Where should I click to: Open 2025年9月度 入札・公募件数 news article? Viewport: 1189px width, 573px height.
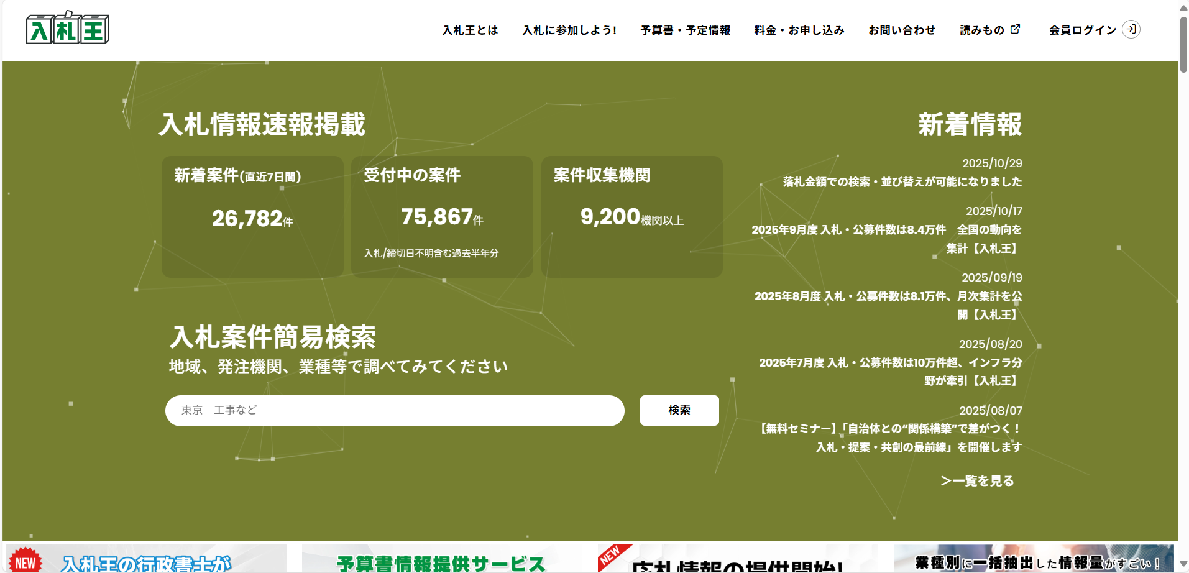click(886, 239)
